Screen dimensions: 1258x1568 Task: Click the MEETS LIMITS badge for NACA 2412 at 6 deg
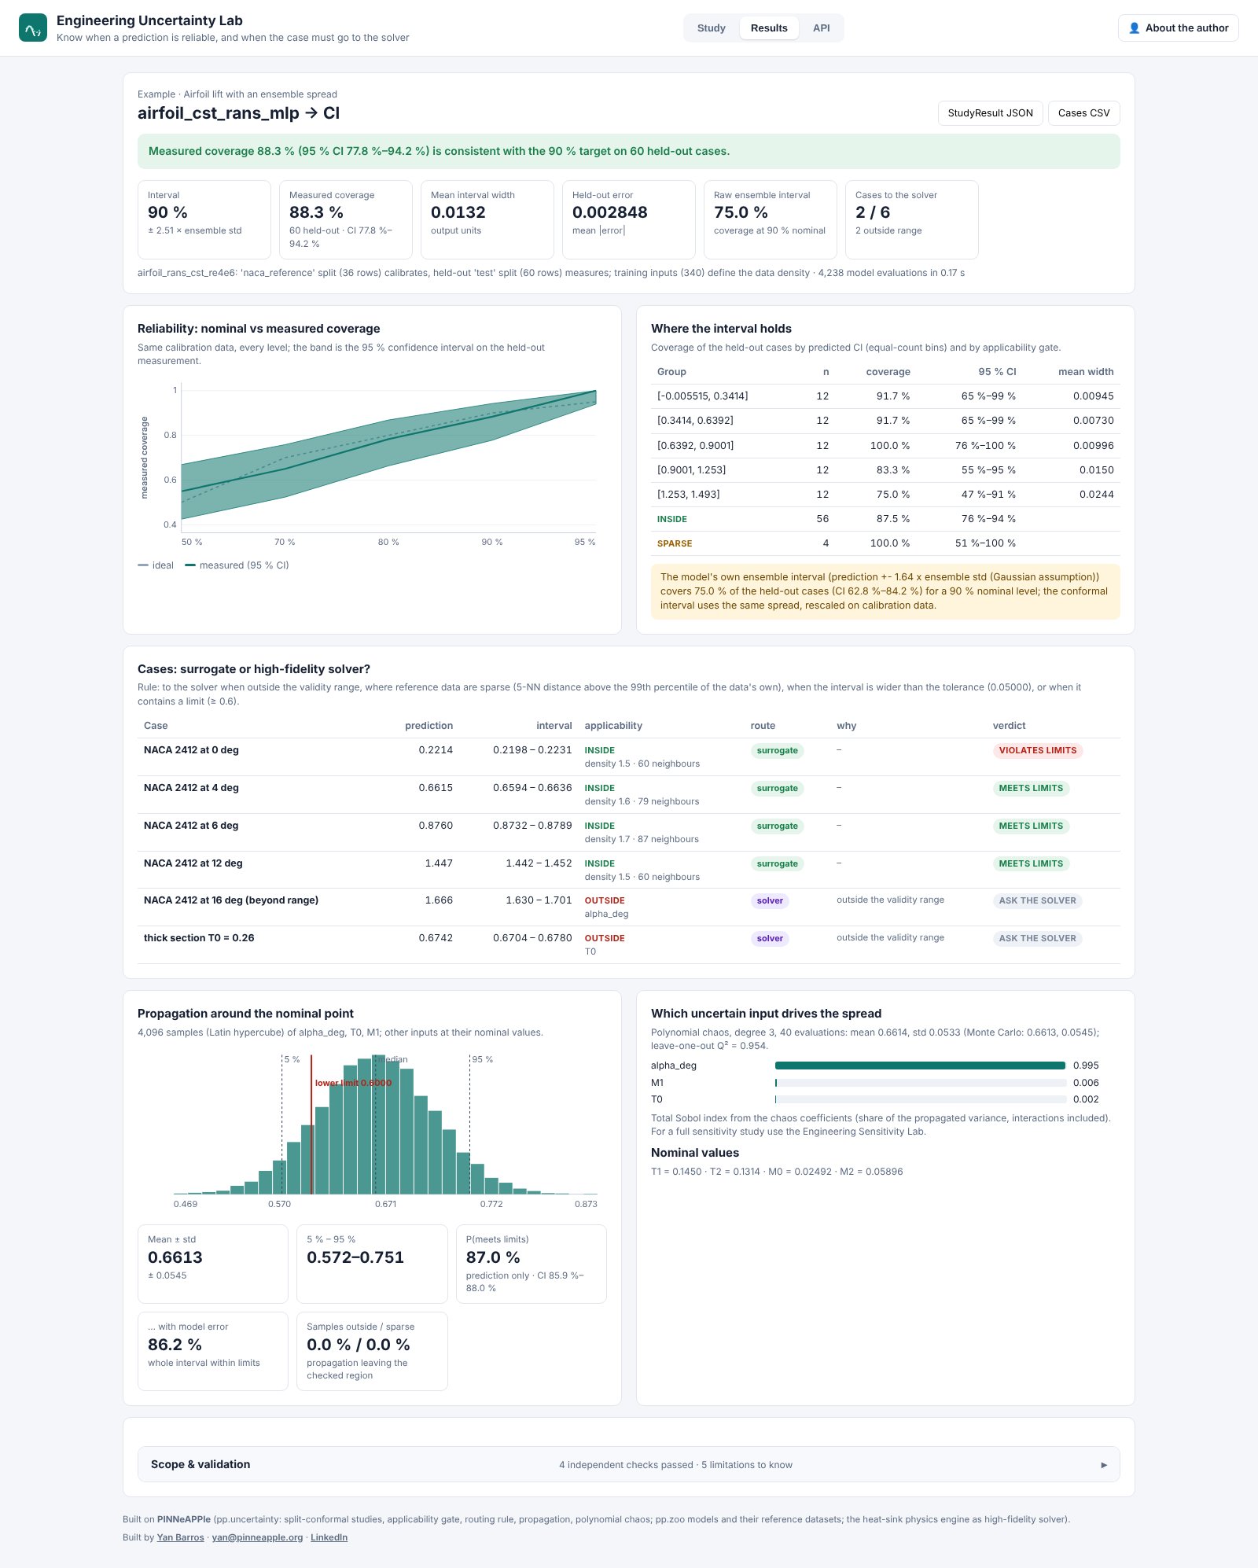[x=1031, y=826]
